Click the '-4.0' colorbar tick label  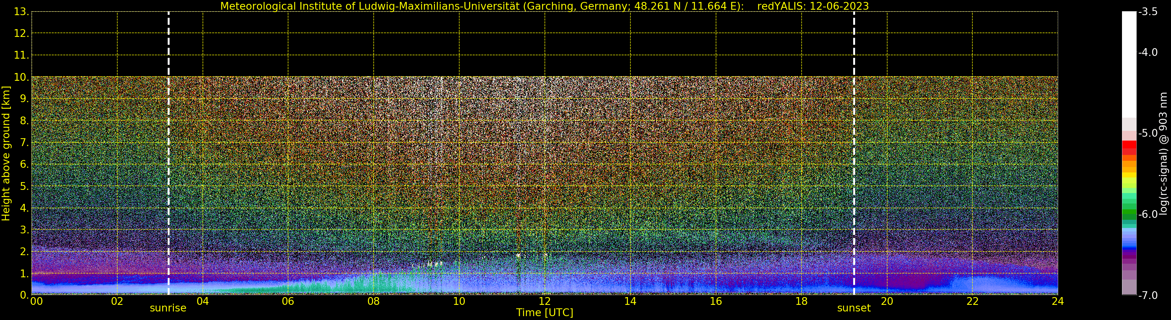[x=1148, y=52]
